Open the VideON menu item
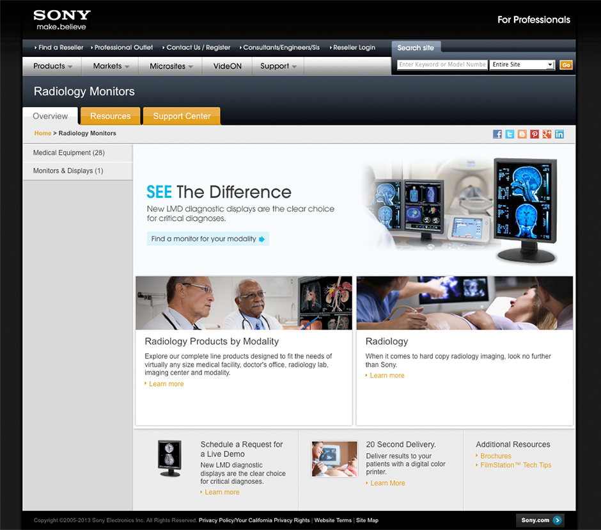 tap(227, 66)
